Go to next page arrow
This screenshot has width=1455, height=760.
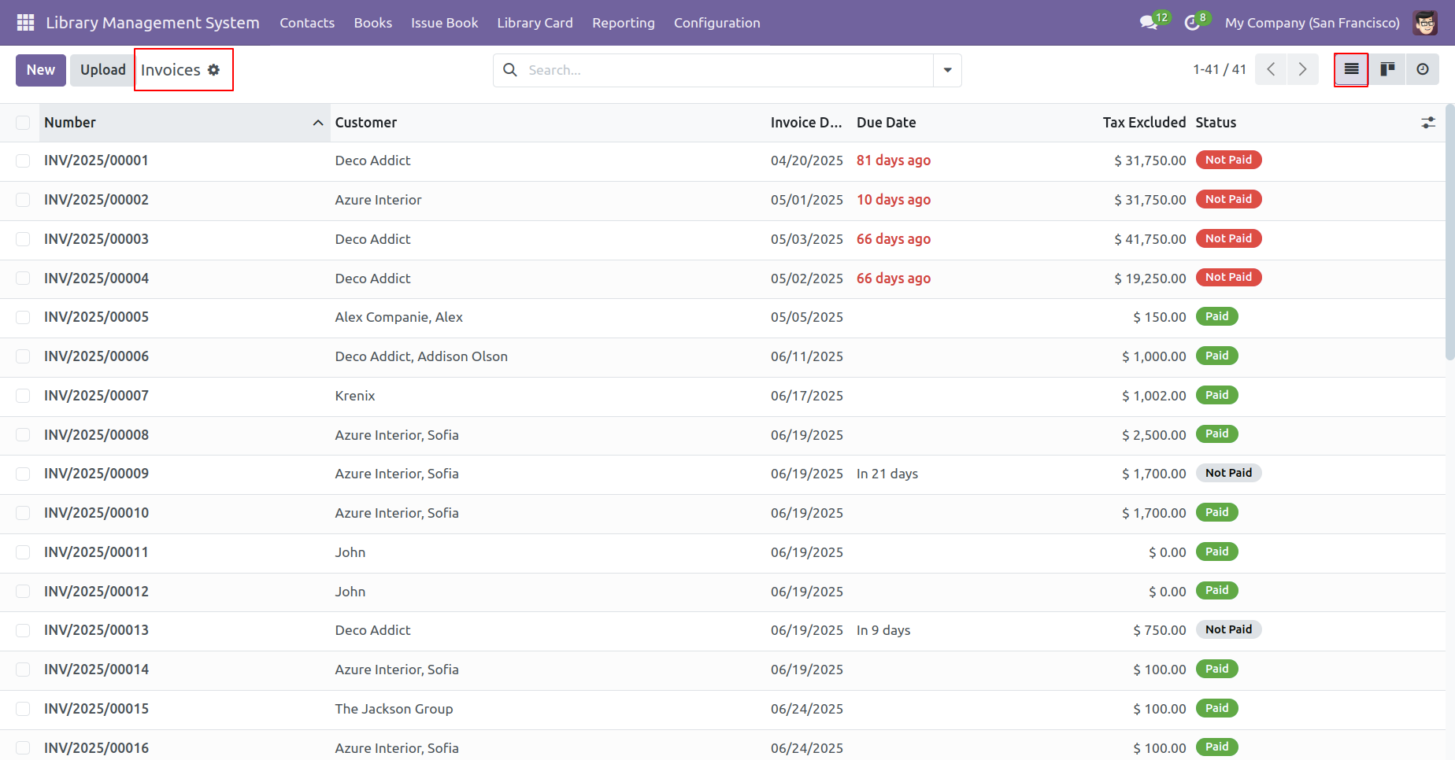(x=1302, y=70)
